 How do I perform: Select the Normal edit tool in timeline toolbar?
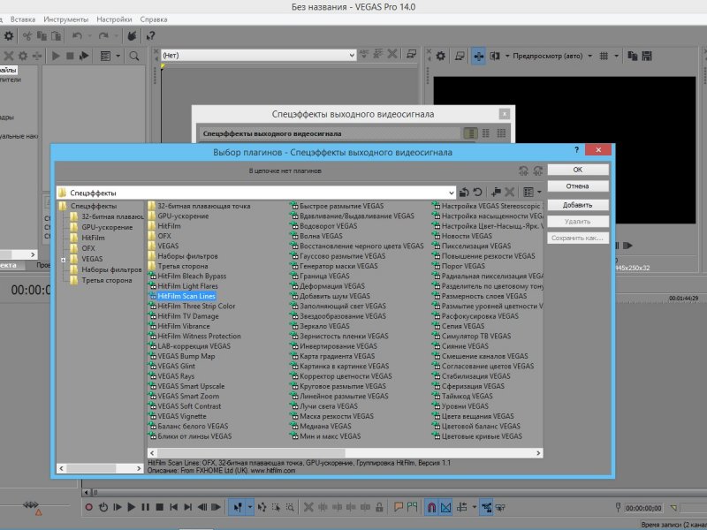(x=237, y=507)
